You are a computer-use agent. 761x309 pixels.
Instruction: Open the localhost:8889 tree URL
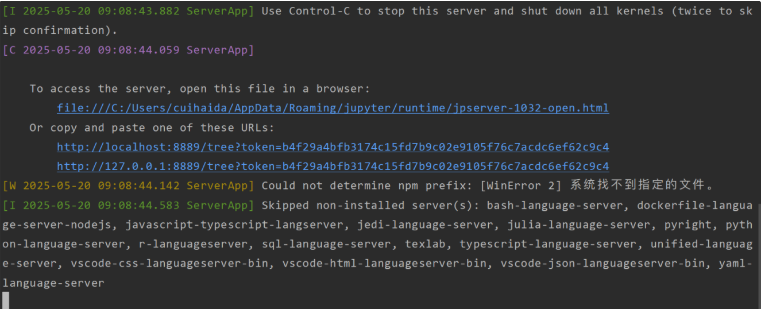tap(333, 147)
